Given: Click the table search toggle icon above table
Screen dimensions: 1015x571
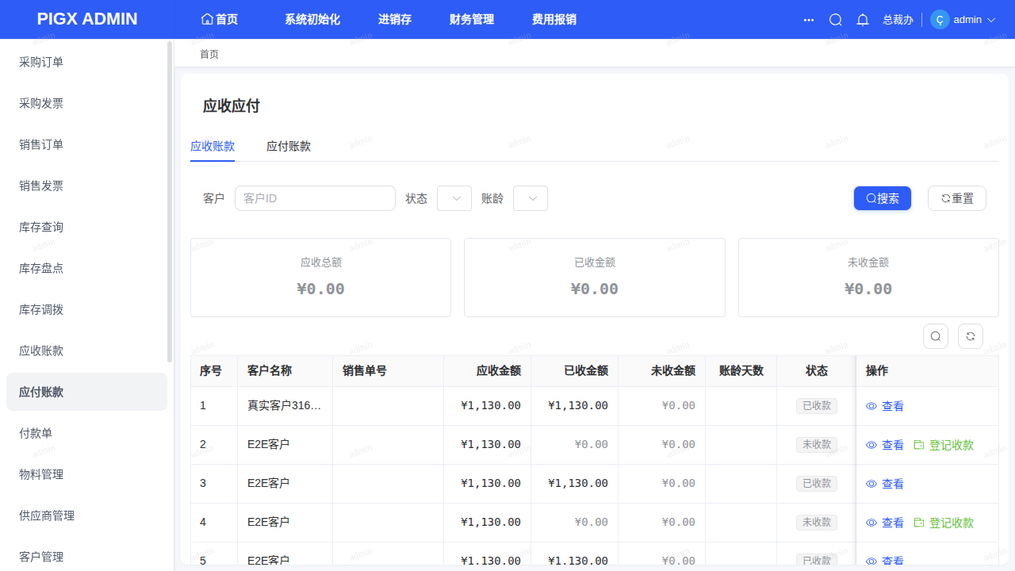Looking at the screenshot, I should click(x=936, y=336).
